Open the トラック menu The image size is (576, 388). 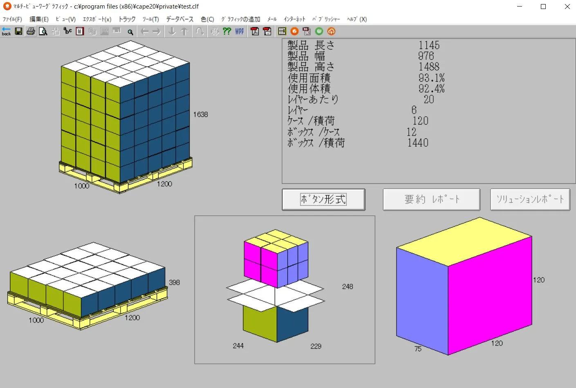tap(126, 19)
